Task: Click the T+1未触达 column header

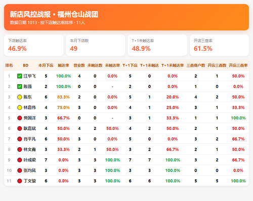Action: click(x=149, y=65)
